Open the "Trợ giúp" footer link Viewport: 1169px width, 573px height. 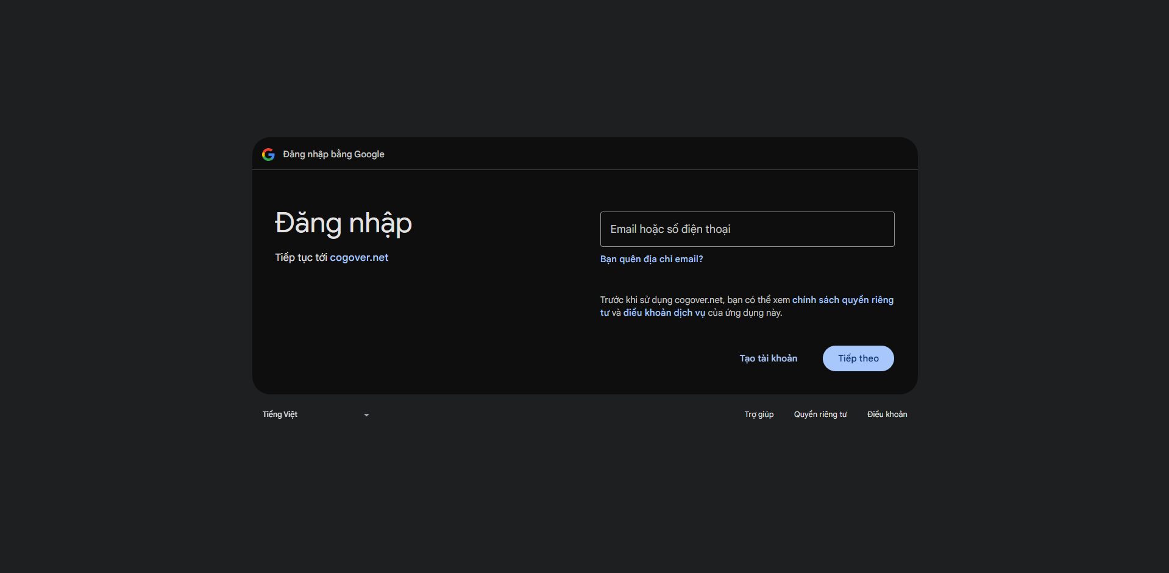pos(759,415)
